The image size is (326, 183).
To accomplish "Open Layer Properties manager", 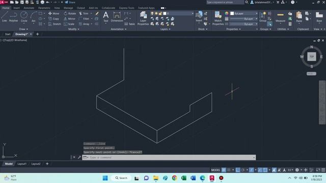I will (143, 18).
